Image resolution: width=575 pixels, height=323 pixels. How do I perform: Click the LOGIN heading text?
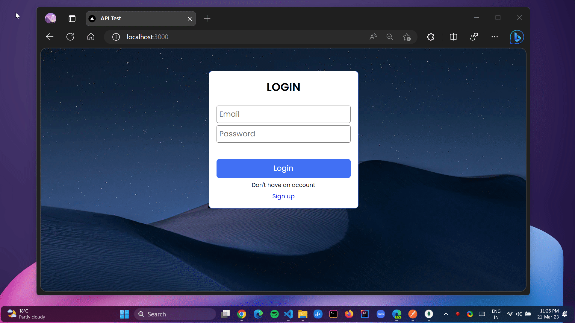283,87
